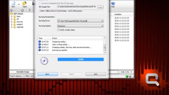Click the Burn button
The width and height of the screenshot is (169, 95).
48,74
